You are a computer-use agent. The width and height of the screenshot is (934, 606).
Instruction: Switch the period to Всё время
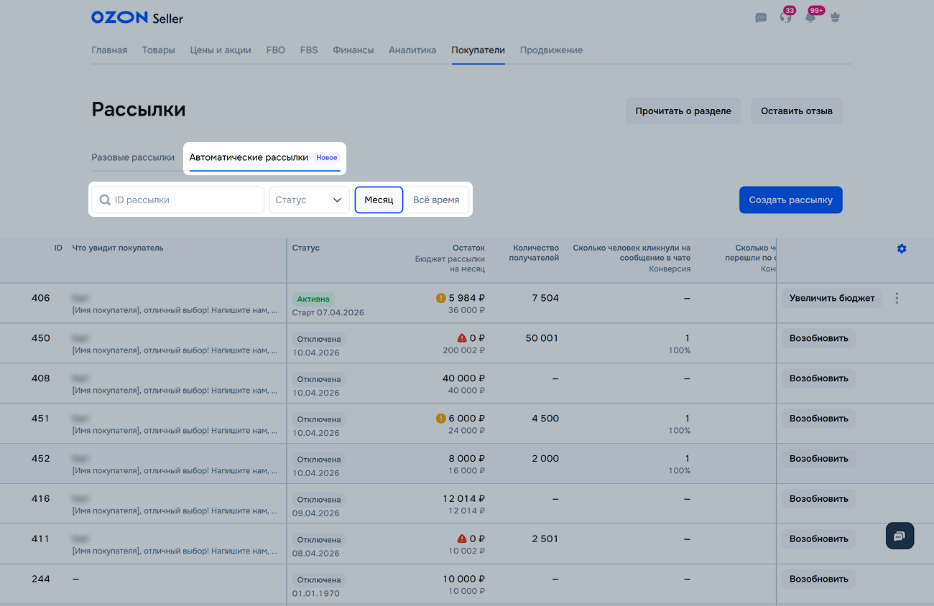pyautogui.click(x=436, y=200)
